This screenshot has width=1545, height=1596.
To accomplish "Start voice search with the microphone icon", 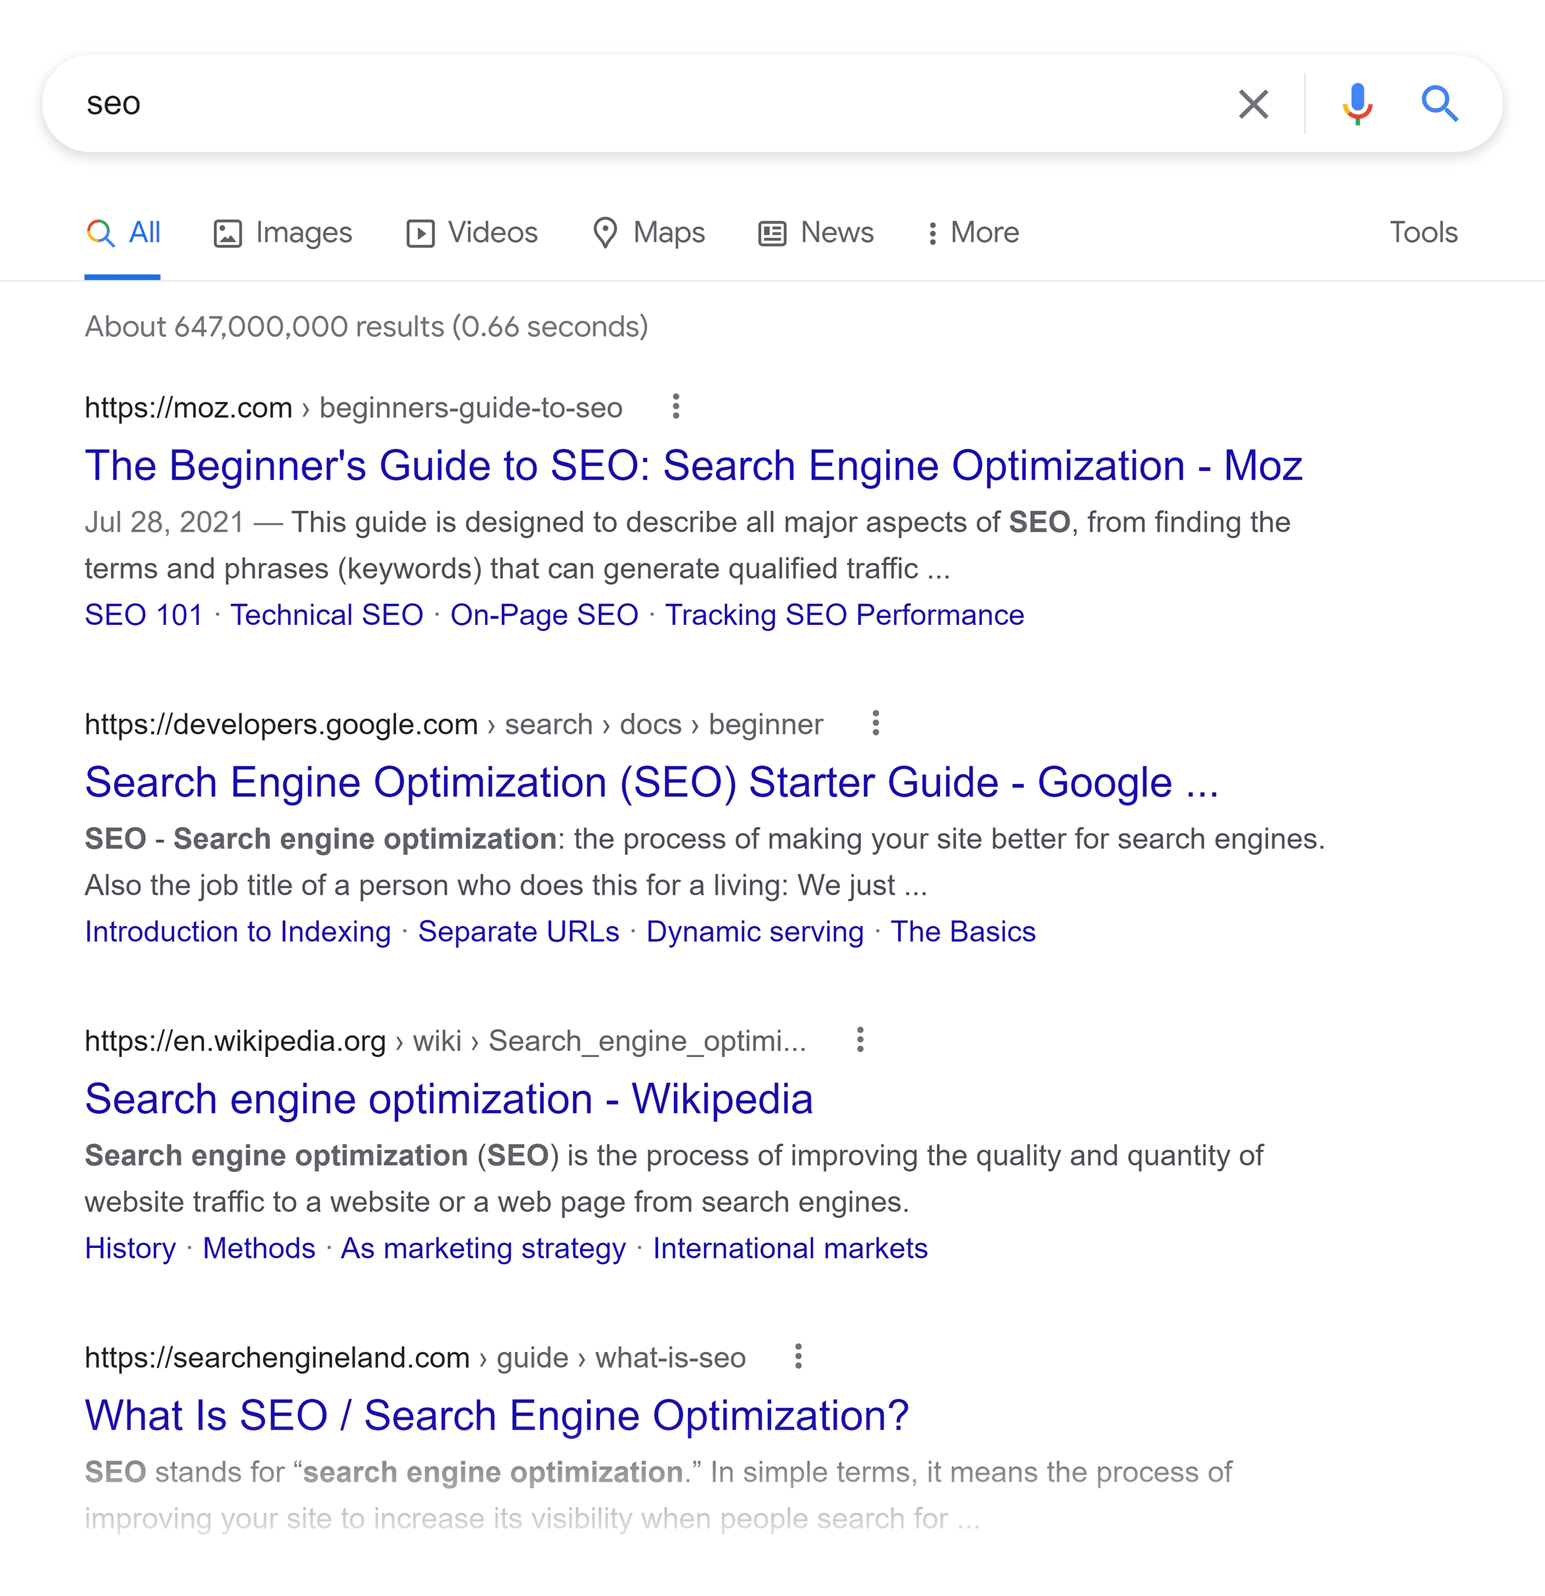I will coord(1357,104).
